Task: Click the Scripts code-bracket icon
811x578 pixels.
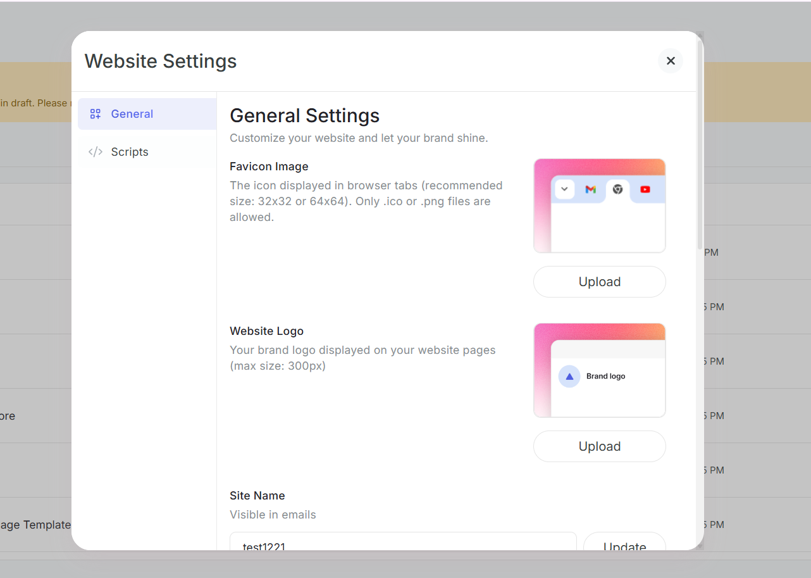Action: coord(96,152)
